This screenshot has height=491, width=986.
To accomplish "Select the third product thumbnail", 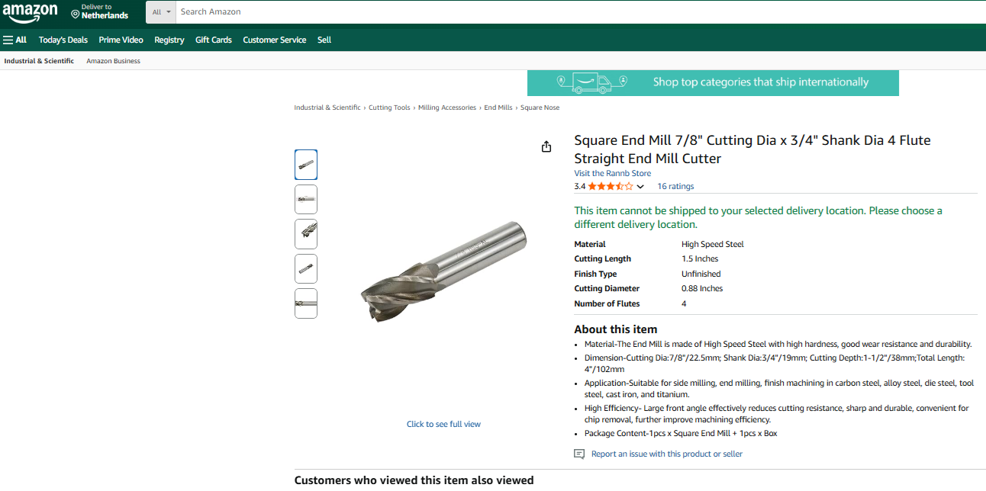I will coord(306,234).
